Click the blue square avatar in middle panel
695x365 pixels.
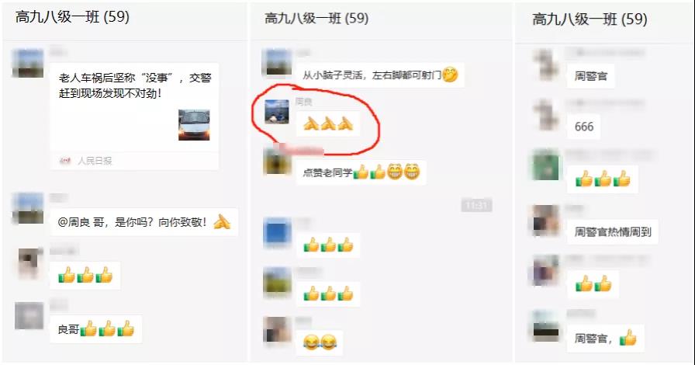278,232
